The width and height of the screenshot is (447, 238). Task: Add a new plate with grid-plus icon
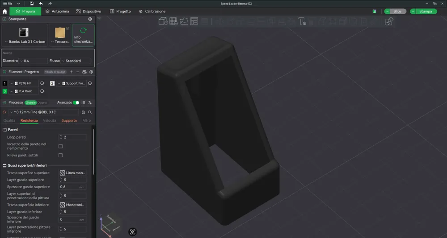coord(173,21)
